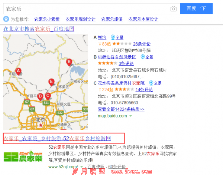223x175 pixels.
Task: Click panorama icon beside 花水湾温泉度假村农家院
Action: [151, 83]
